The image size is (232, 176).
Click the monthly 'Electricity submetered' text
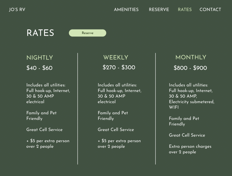[191, 102]
